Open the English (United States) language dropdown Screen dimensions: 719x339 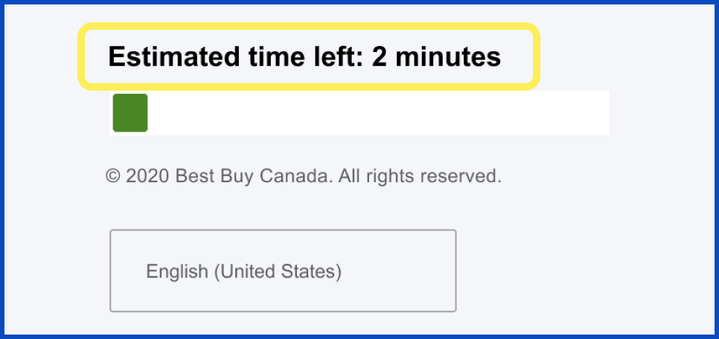point(283,271)
